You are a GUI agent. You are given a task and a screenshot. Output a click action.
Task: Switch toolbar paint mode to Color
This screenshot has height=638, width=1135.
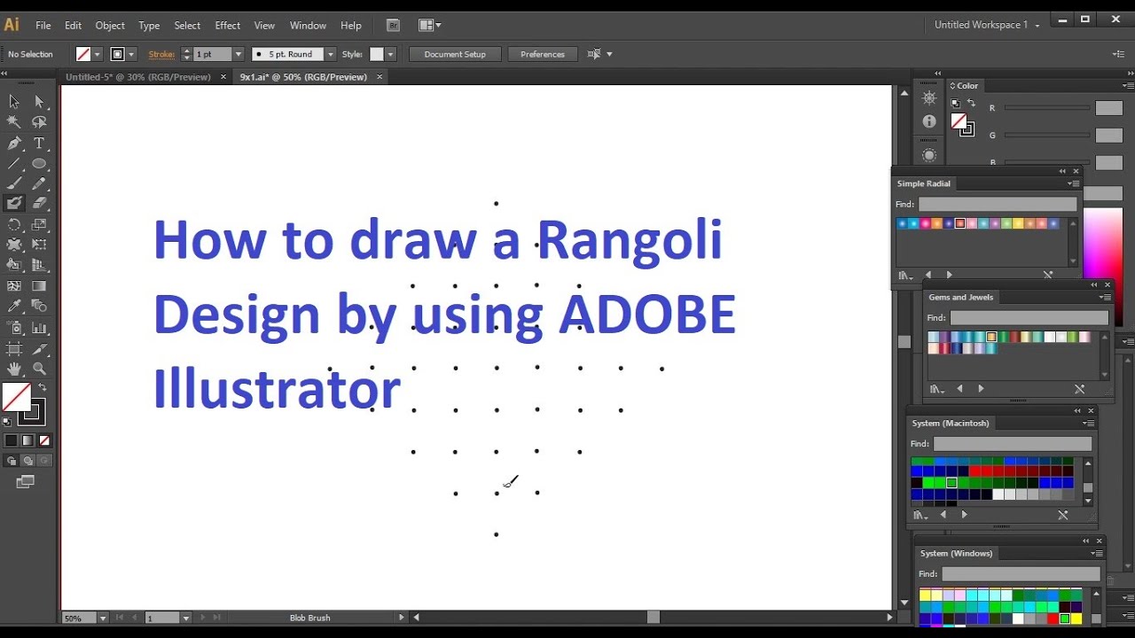pos(11,440)
